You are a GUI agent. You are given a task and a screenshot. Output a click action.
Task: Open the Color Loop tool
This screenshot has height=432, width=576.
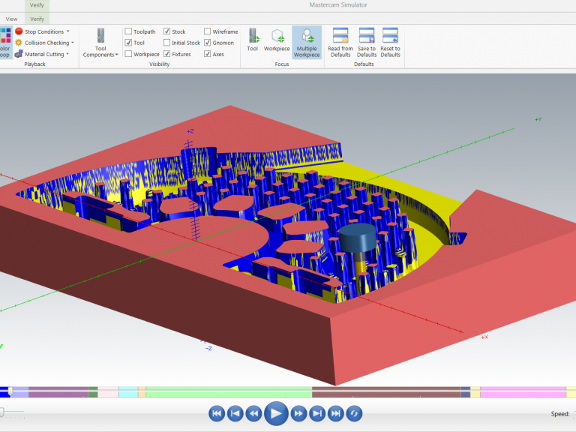click(5, 42)
